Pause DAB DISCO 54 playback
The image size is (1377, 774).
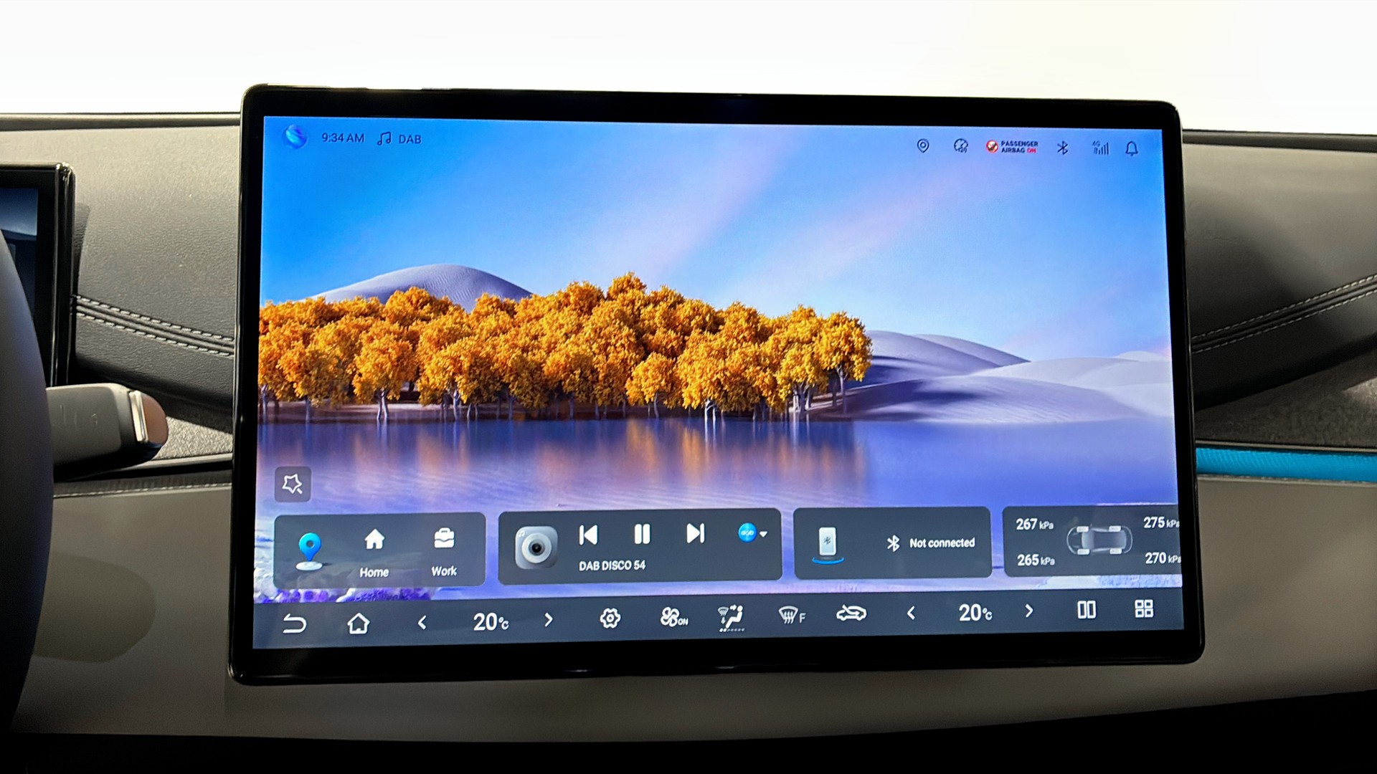(642, 534)
